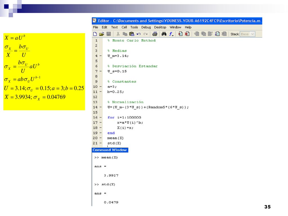Image resolution: width=288 pixels, height=216 pixels.
Task: Click the code line 'U_s=0.15'
Action: pyautogui.click(x=117, y=71)
